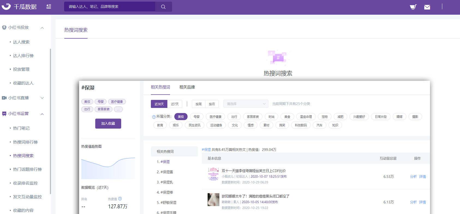
Task: Select the 医疗健康 category filter chip
Action: tap(215, 117)
